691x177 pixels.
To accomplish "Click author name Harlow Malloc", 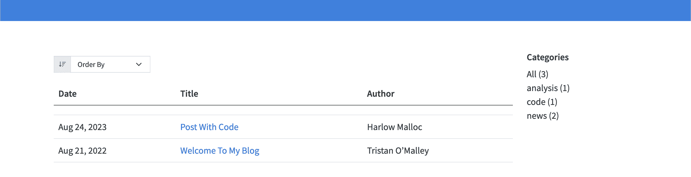I will 394,127.
